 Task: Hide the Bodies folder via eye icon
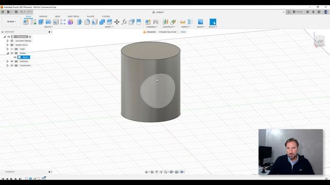pos(12,53)
